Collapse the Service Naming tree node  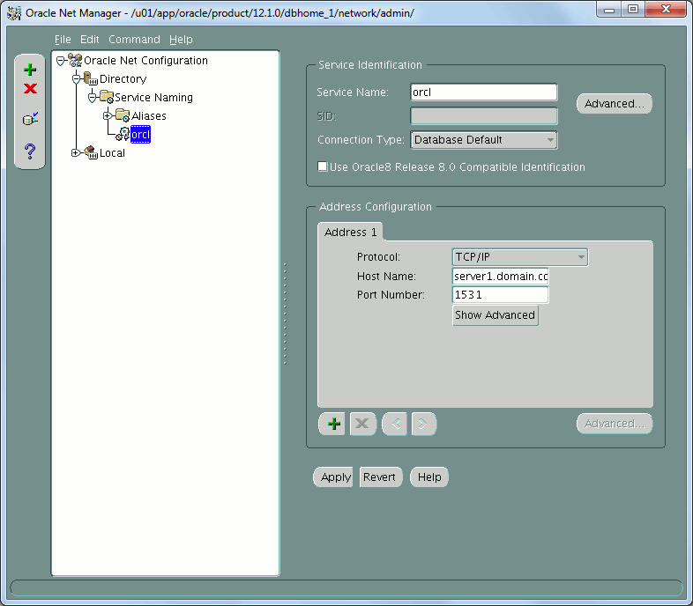(x=93, y=98)
